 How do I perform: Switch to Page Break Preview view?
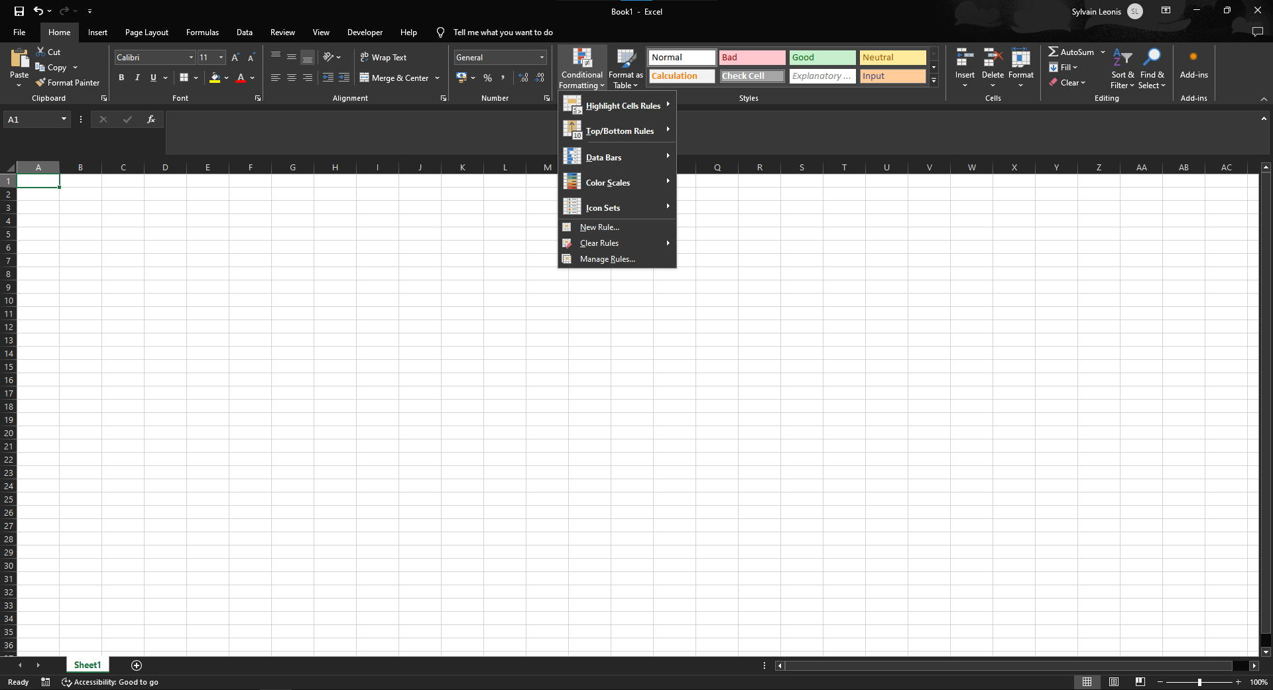pyautogui.click(x=1140, y=682)
